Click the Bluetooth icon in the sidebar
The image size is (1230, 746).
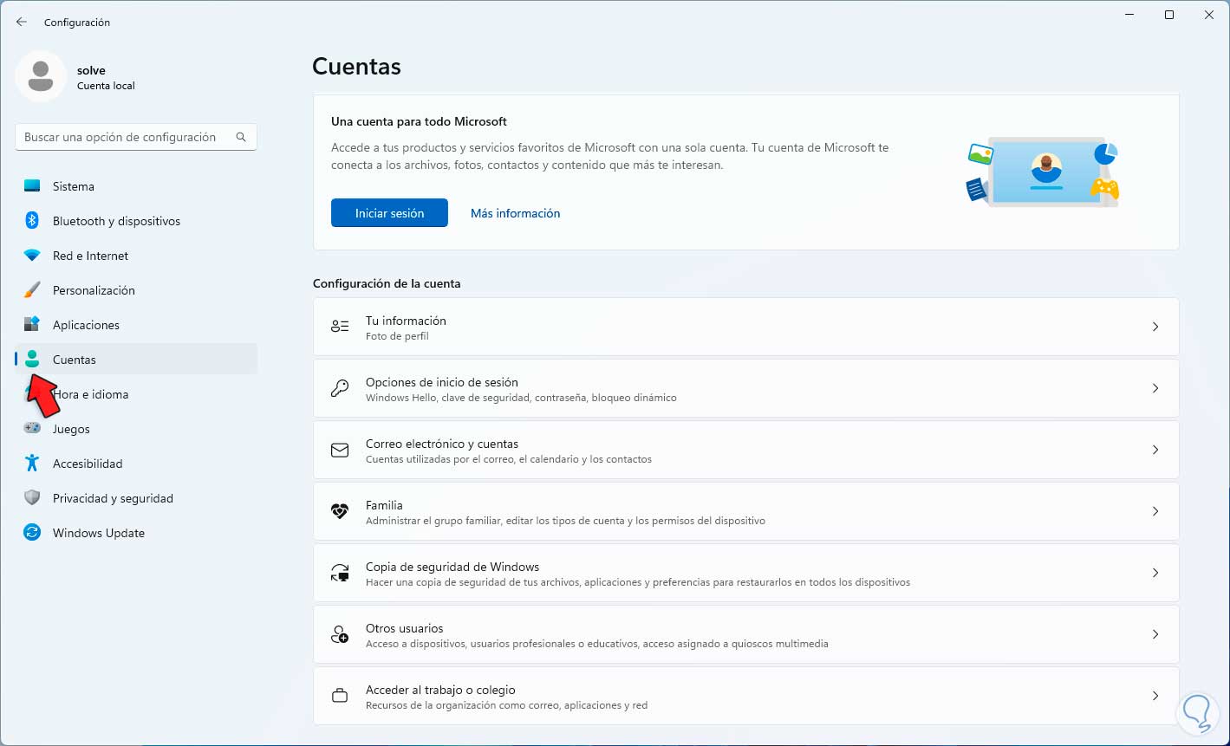(x=32, y=221)
